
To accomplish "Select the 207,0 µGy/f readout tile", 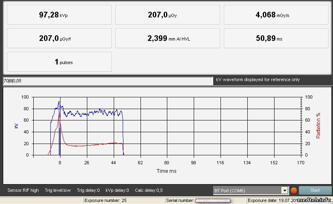I will [59, 39].
